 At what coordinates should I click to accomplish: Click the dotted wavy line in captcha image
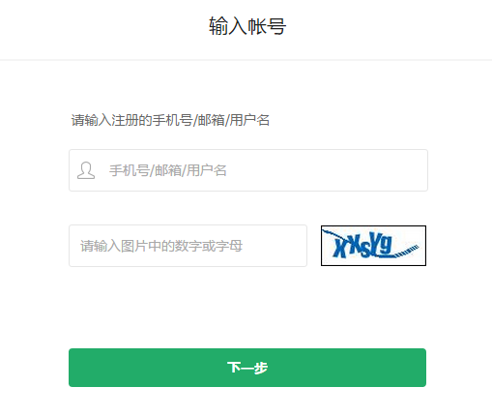click(x=407, y=251)
